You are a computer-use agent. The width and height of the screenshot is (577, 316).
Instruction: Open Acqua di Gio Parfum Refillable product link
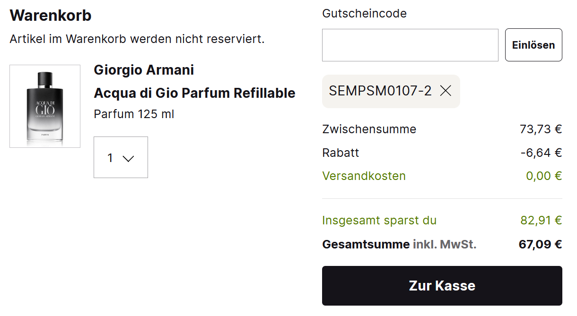194,93
